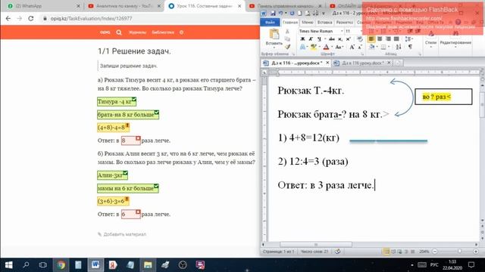Expand the Font group dialog launcher
The image size is (485, 272).
362,54
